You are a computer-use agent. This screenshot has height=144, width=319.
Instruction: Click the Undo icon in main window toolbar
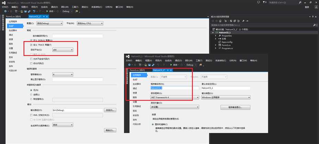click(34, 11)
